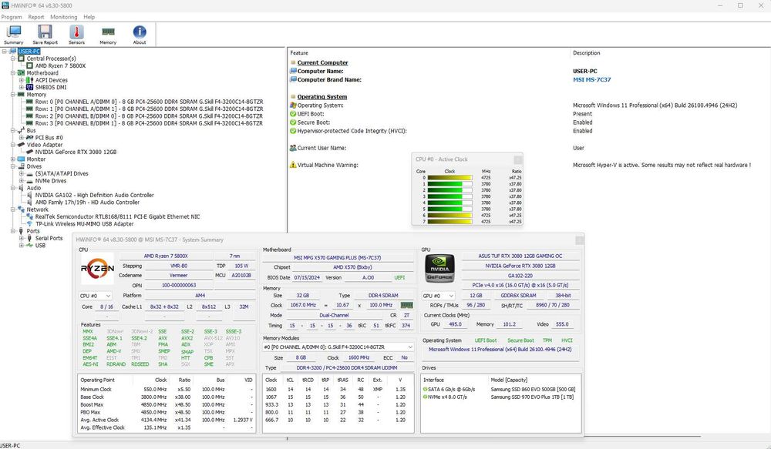Expand the NVMe Drives node
The width and height of the screenshot is (771, 449).
point(21,181)
